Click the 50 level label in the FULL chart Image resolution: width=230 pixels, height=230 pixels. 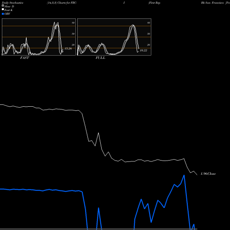click(149, 34)
